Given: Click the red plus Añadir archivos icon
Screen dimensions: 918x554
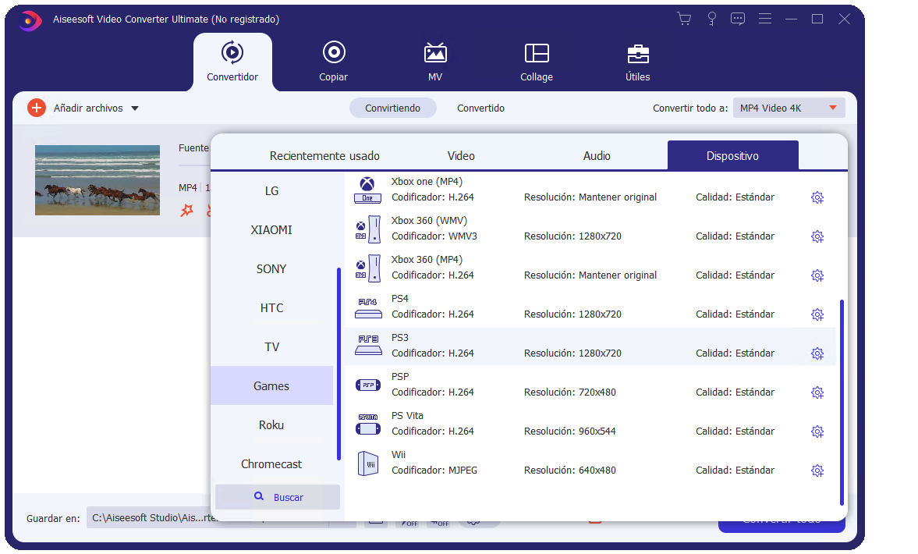Looking at the screenshot, I should [37, 108].
